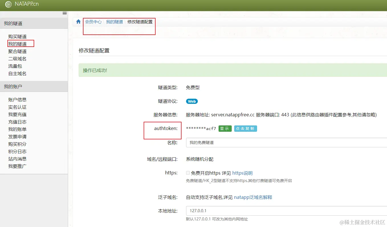Collapse the 我的隧道 sidebar section header
Image resolution: width=387 pixels, height=227 pixels.
click(34, 23)
